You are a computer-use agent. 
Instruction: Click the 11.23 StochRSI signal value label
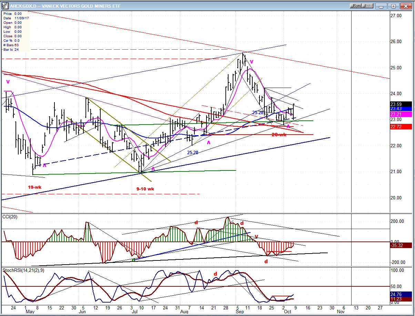[401, 299]
